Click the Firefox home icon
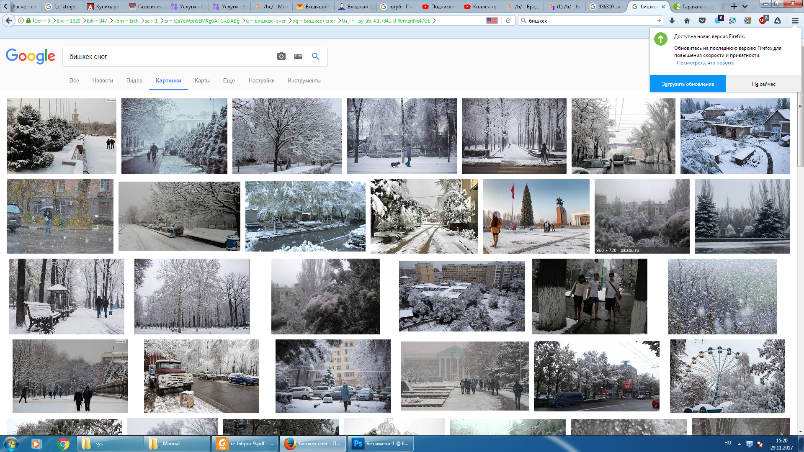Image resolution: width=804 pixels, height=452 pixels. pyautogui.click(x=687, y=21)
